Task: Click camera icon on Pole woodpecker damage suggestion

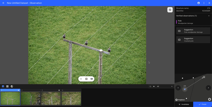Action: [x=179, y=31]
